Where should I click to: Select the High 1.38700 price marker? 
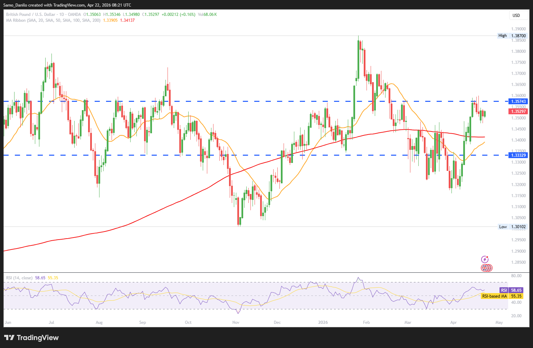pyautogui.click(x=512, y=36)
